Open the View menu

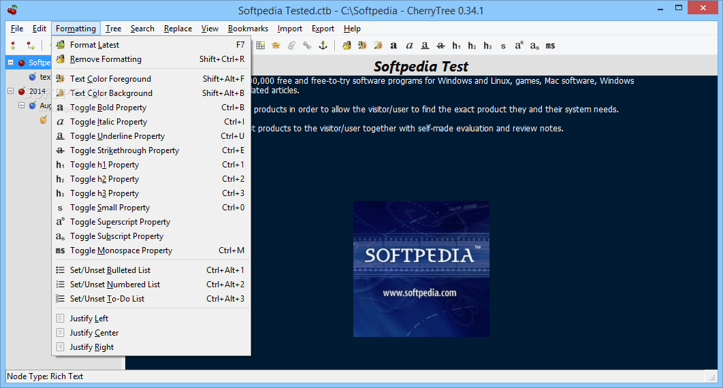point(209,29)
